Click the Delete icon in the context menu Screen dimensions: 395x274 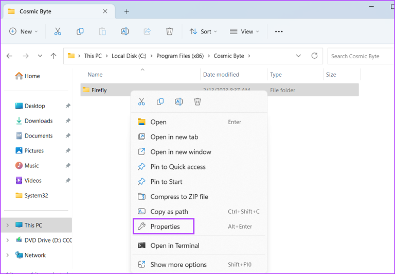coord(197,101)
